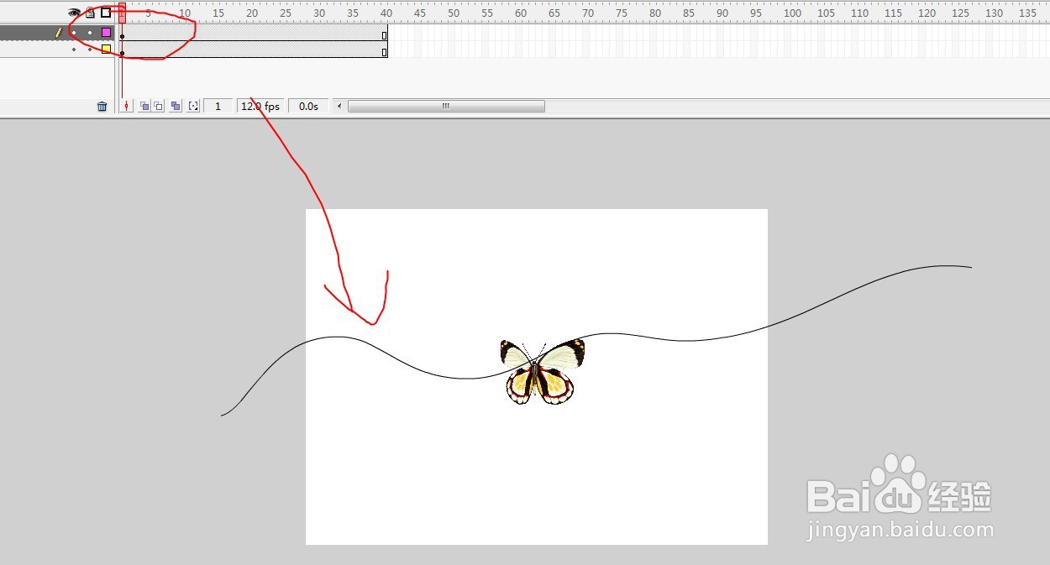Click the yellow outline swatch of the bottom layer
Viewport: 1050px width, 565px height.
[x=106, y=49]
